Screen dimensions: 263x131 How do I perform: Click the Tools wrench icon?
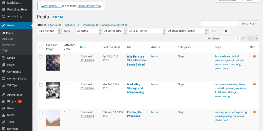4,122
